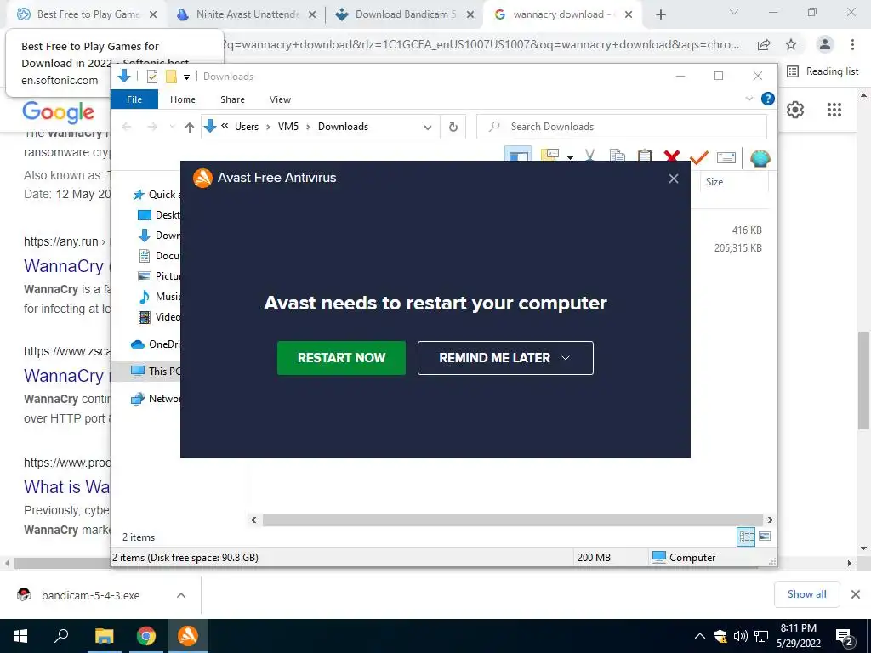Switch to details view icon in status bar
This screenshot has height=653, width=871.
(x=746, y=537)
